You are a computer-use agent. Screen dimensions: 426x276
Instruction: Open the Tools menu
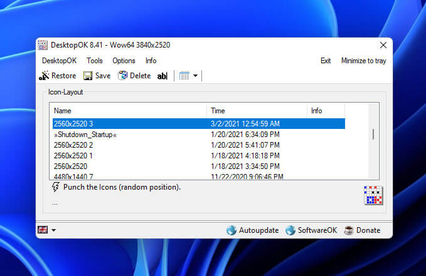coord(95,61)
